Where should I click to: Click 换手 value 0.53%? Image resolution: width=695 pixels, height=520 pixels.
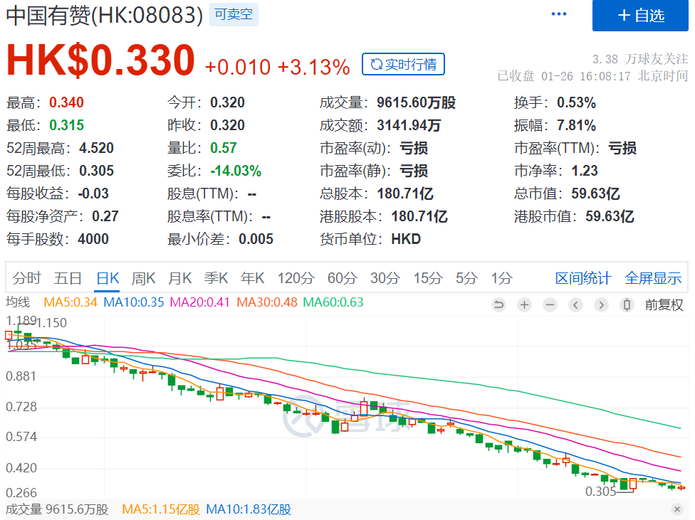(x=576, y=102)
